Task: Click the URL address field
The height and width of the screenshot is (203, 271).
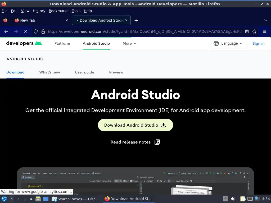Action: point(145,32)
